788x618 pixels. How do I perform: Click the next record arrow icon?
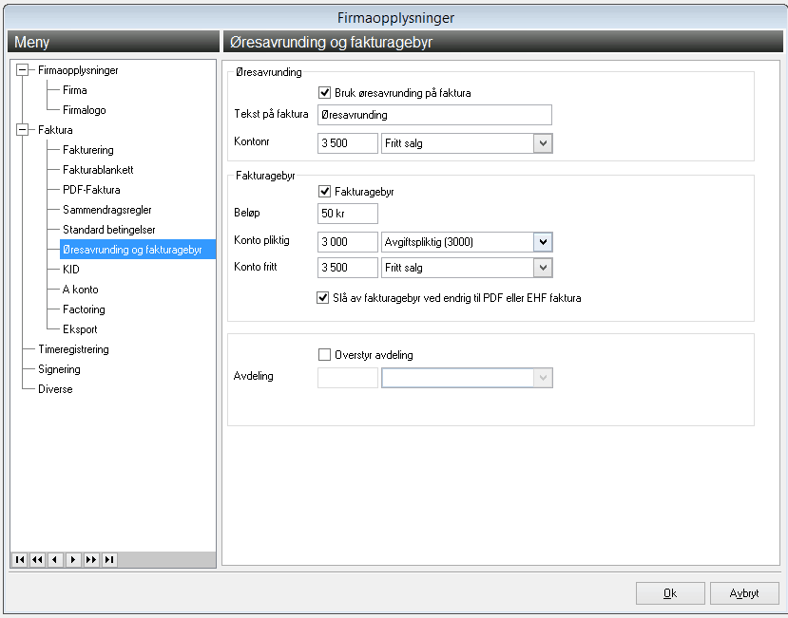(73, 559)
